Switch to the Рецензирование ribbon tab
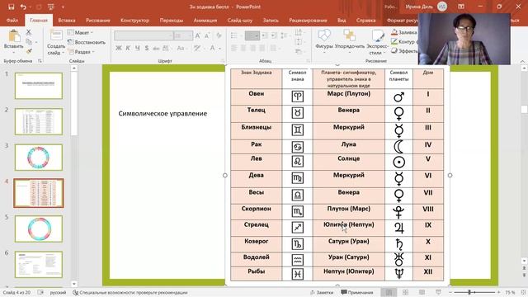528x297 pixels. tap(308, 20)
